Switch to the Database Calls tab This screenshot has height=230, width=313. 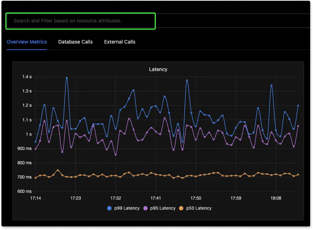[75, 42]
